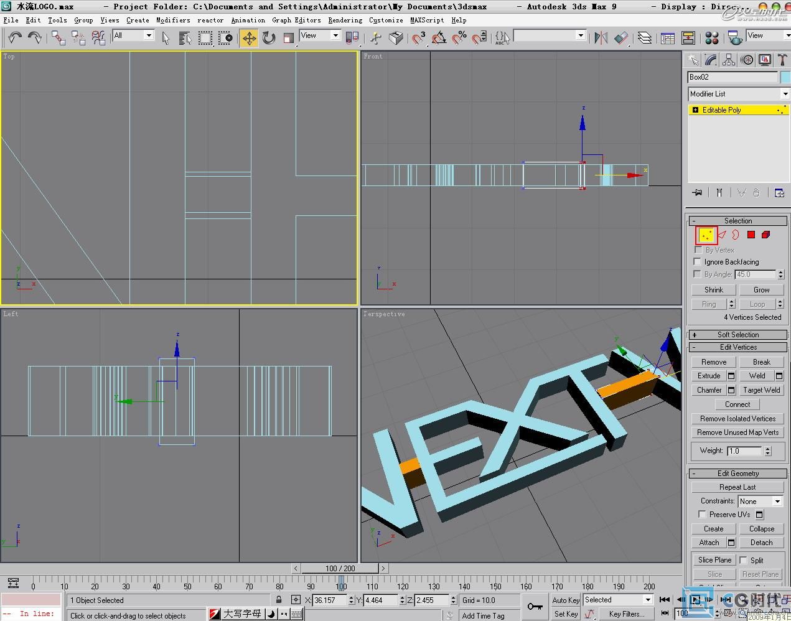Select Vertex sub-object level icon

click(x=706, y=235)
